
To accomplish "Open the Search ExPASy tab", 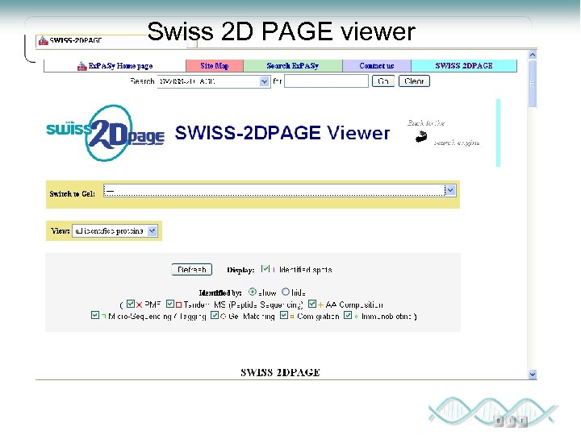I will click(x=293, y=66).
